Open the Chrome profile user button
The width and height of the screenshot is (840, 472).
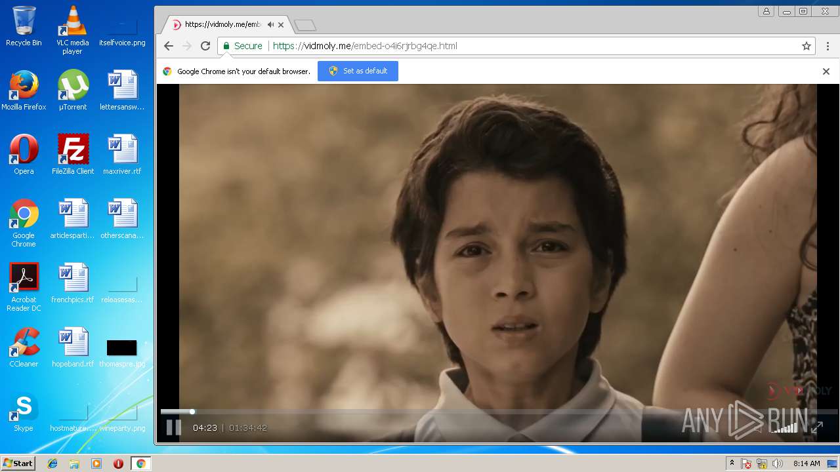(766, 11)
